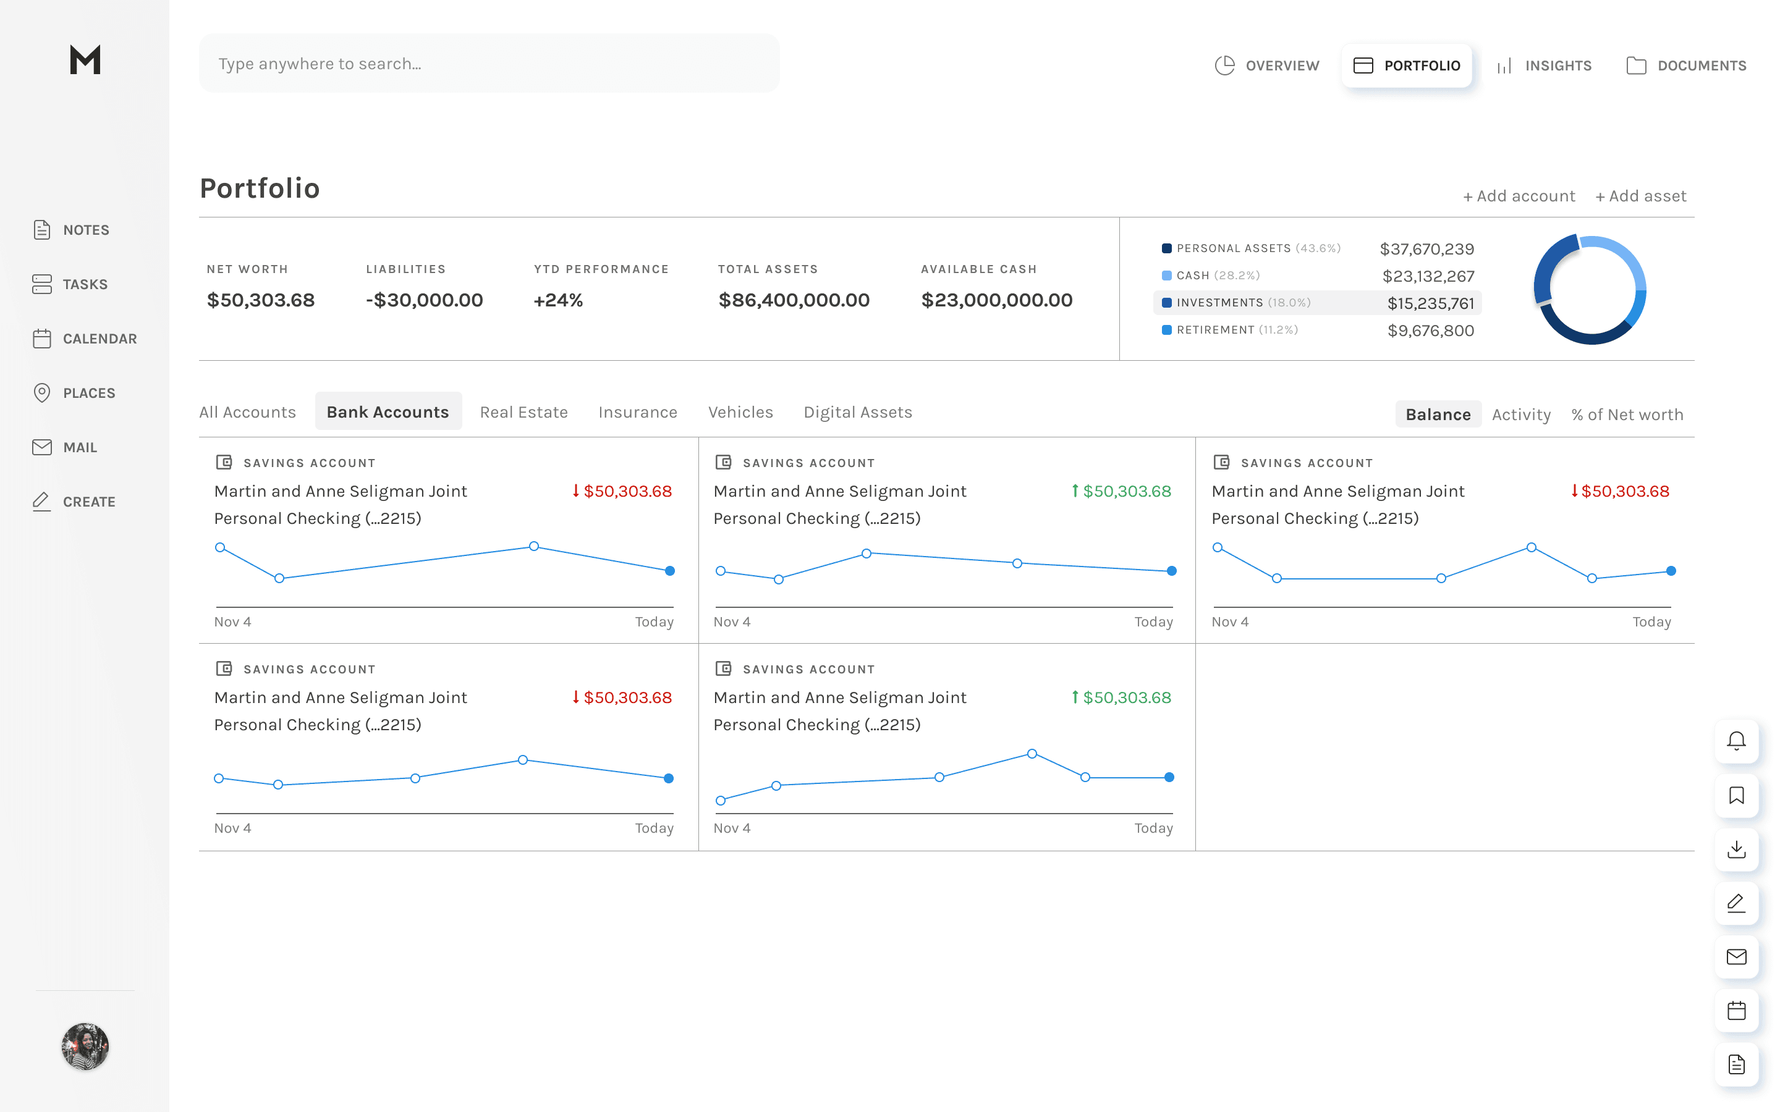Switch the view toggle to Activity

click(1521, 415)
